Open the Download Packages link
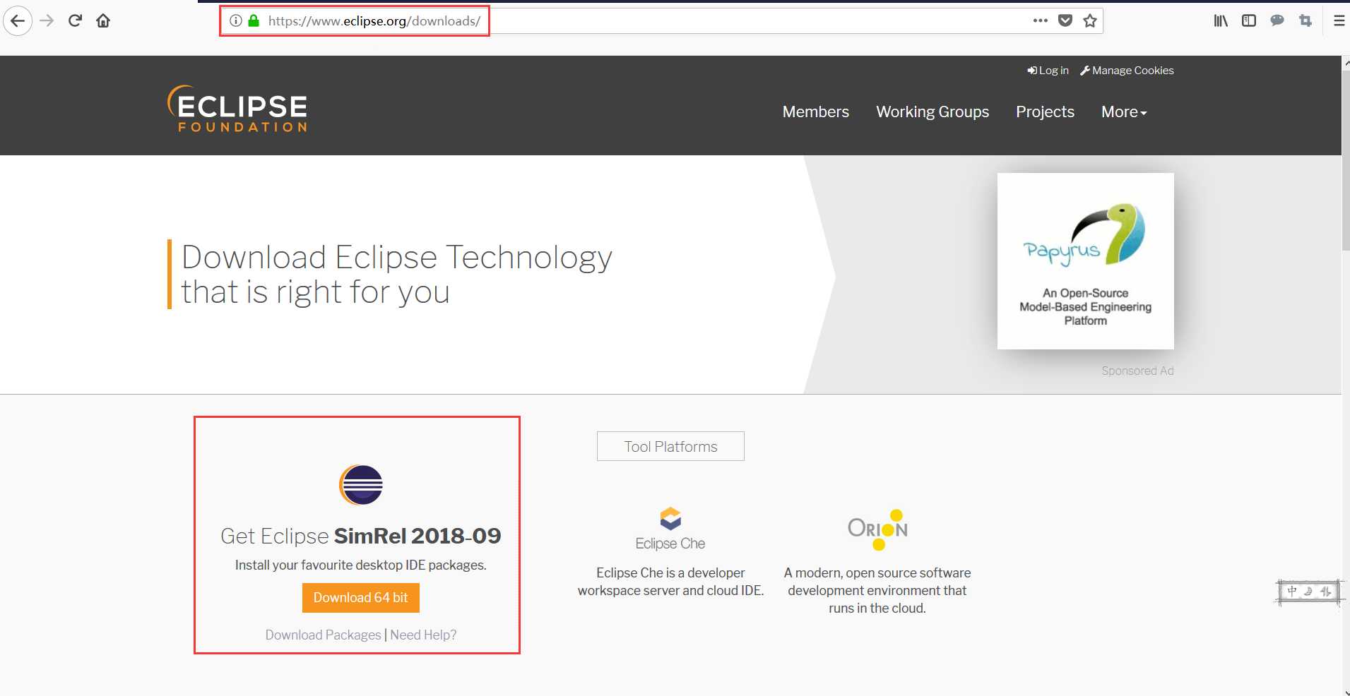 [323, 635]
